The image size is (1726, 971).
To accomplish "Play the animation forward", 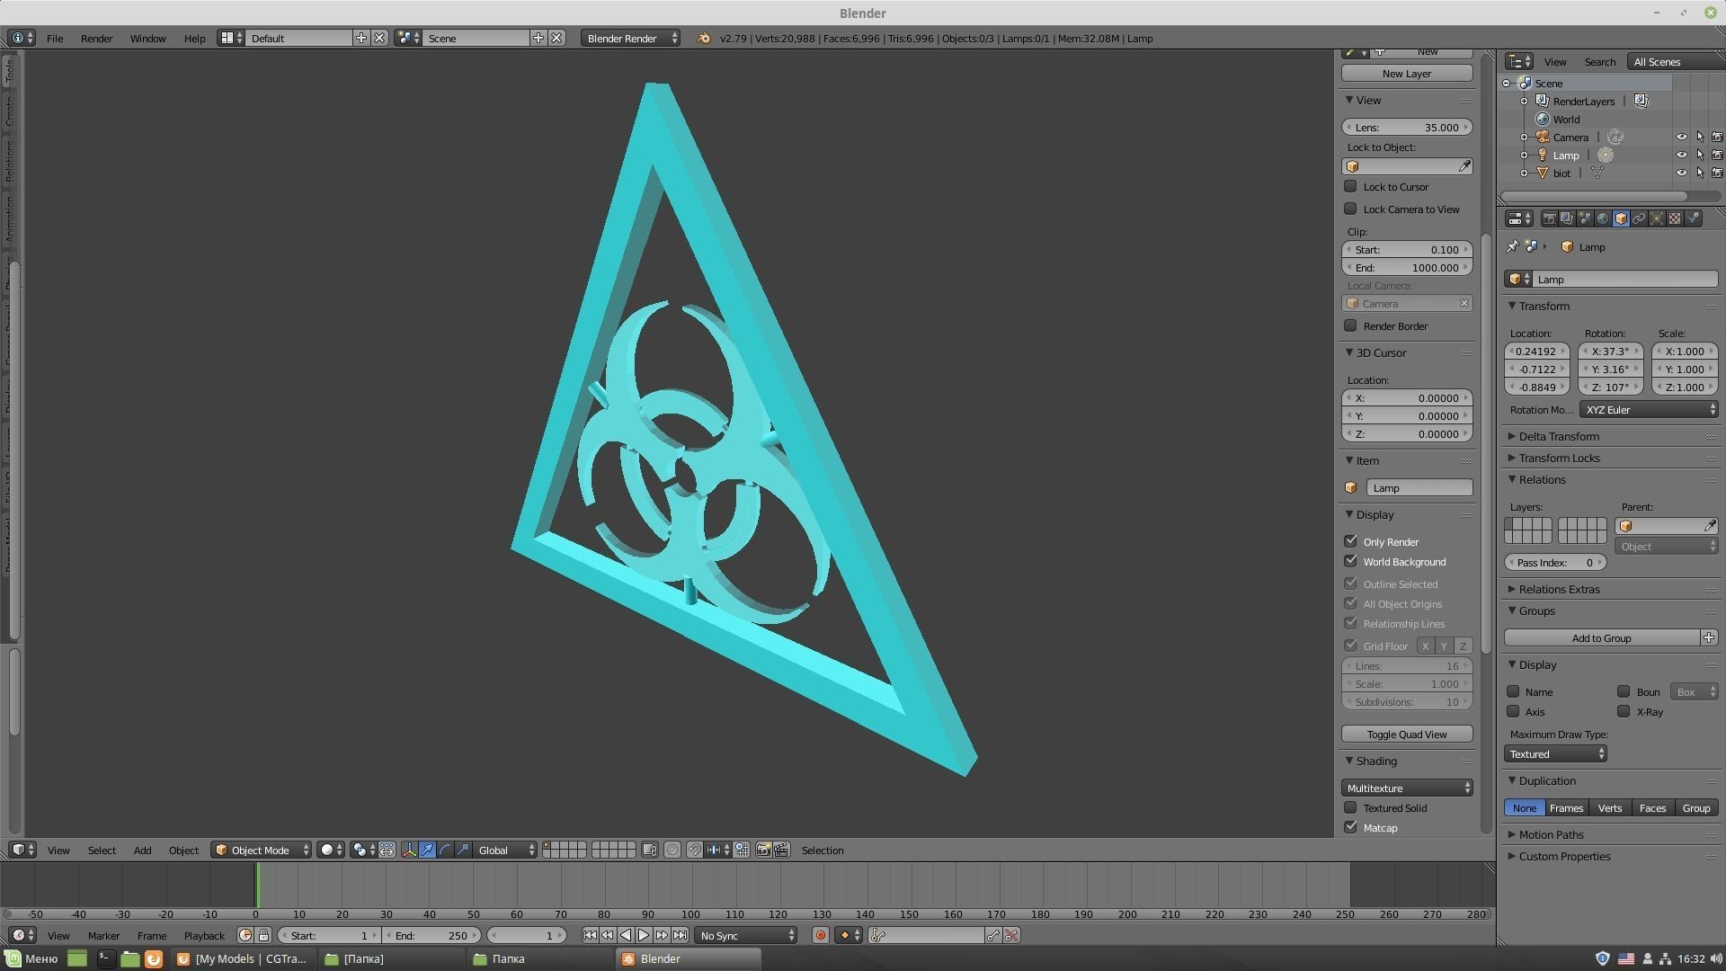I will 644,936.
